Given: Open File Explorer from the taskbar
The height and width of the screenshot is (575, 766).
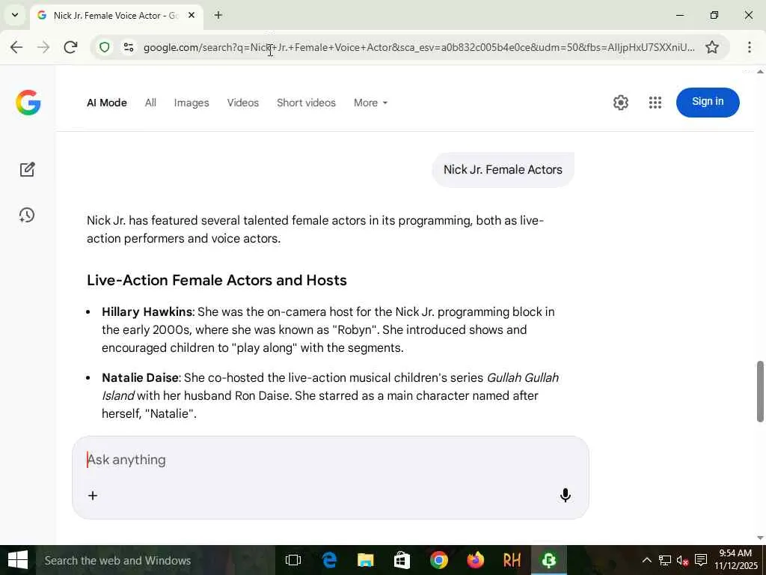Looking at the screenshot, I should click(x=365, y=560).
